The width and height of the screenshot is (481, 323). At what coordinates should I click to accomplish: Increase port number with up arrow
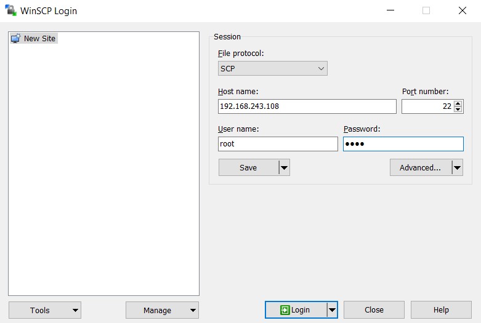[x=458, y=103]
